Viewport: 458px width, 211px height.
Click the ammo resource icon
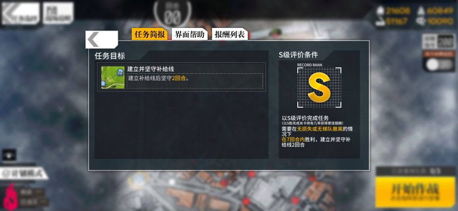pos(421,11)
